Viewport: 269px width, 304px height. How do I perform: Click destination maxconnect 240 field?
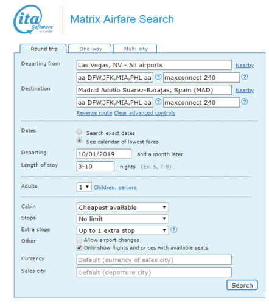tap(201, 102)
